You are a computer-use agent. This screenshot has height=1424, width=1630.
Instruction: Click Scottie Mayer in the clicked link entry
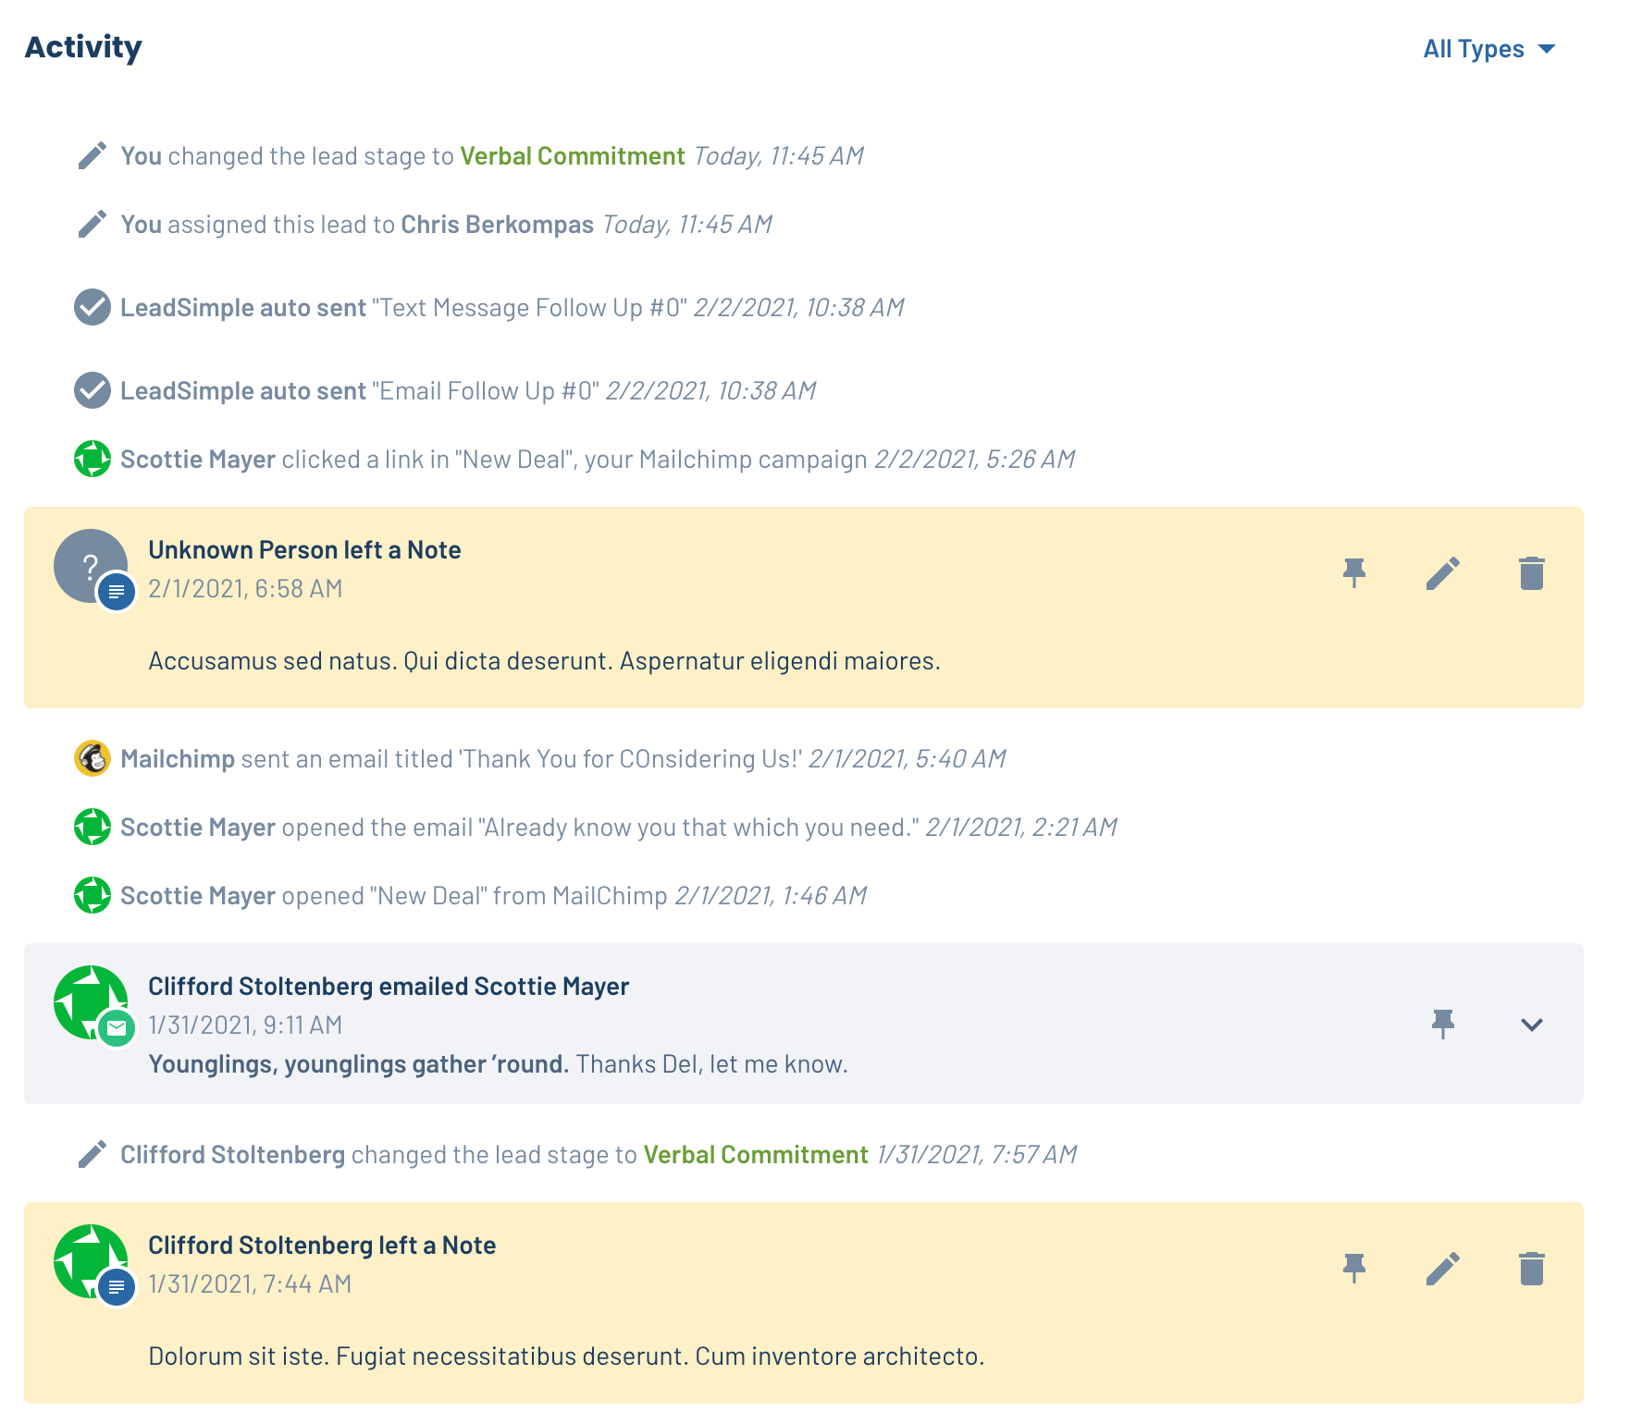pyautogui.click(x=198, y=460)
